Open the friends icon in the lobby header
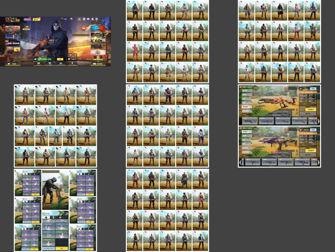This screenshot has width=335, height=252. 92,19
